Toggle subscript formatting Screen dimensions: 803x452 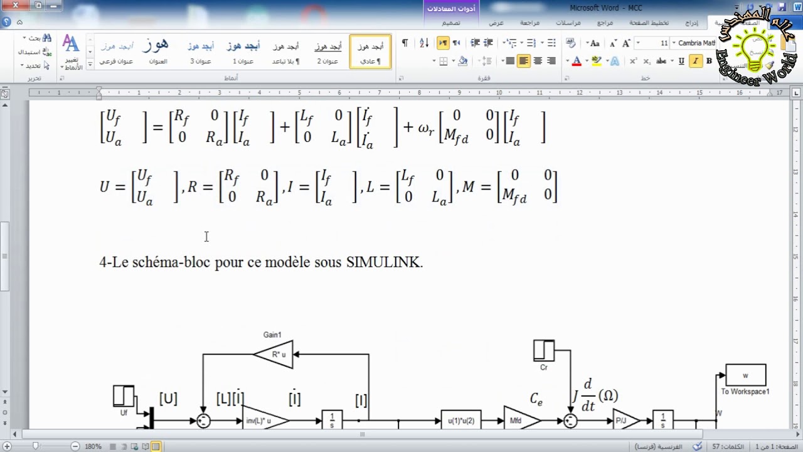point(647,61)
